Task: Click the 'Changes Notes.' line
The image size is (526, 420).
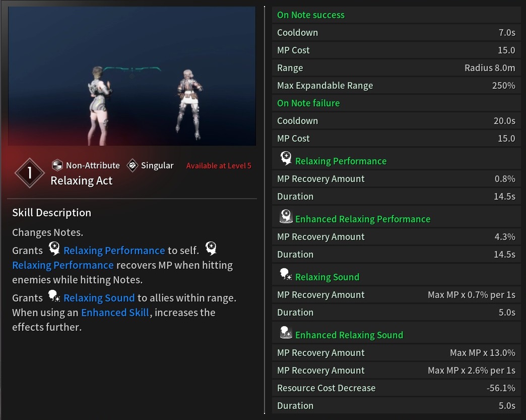Action: (48, 232)
